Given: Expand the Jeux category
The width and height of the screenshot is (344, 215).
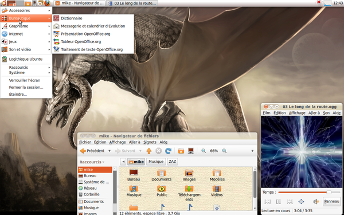Looking at the screenshot, I should [x=26, y=42].
